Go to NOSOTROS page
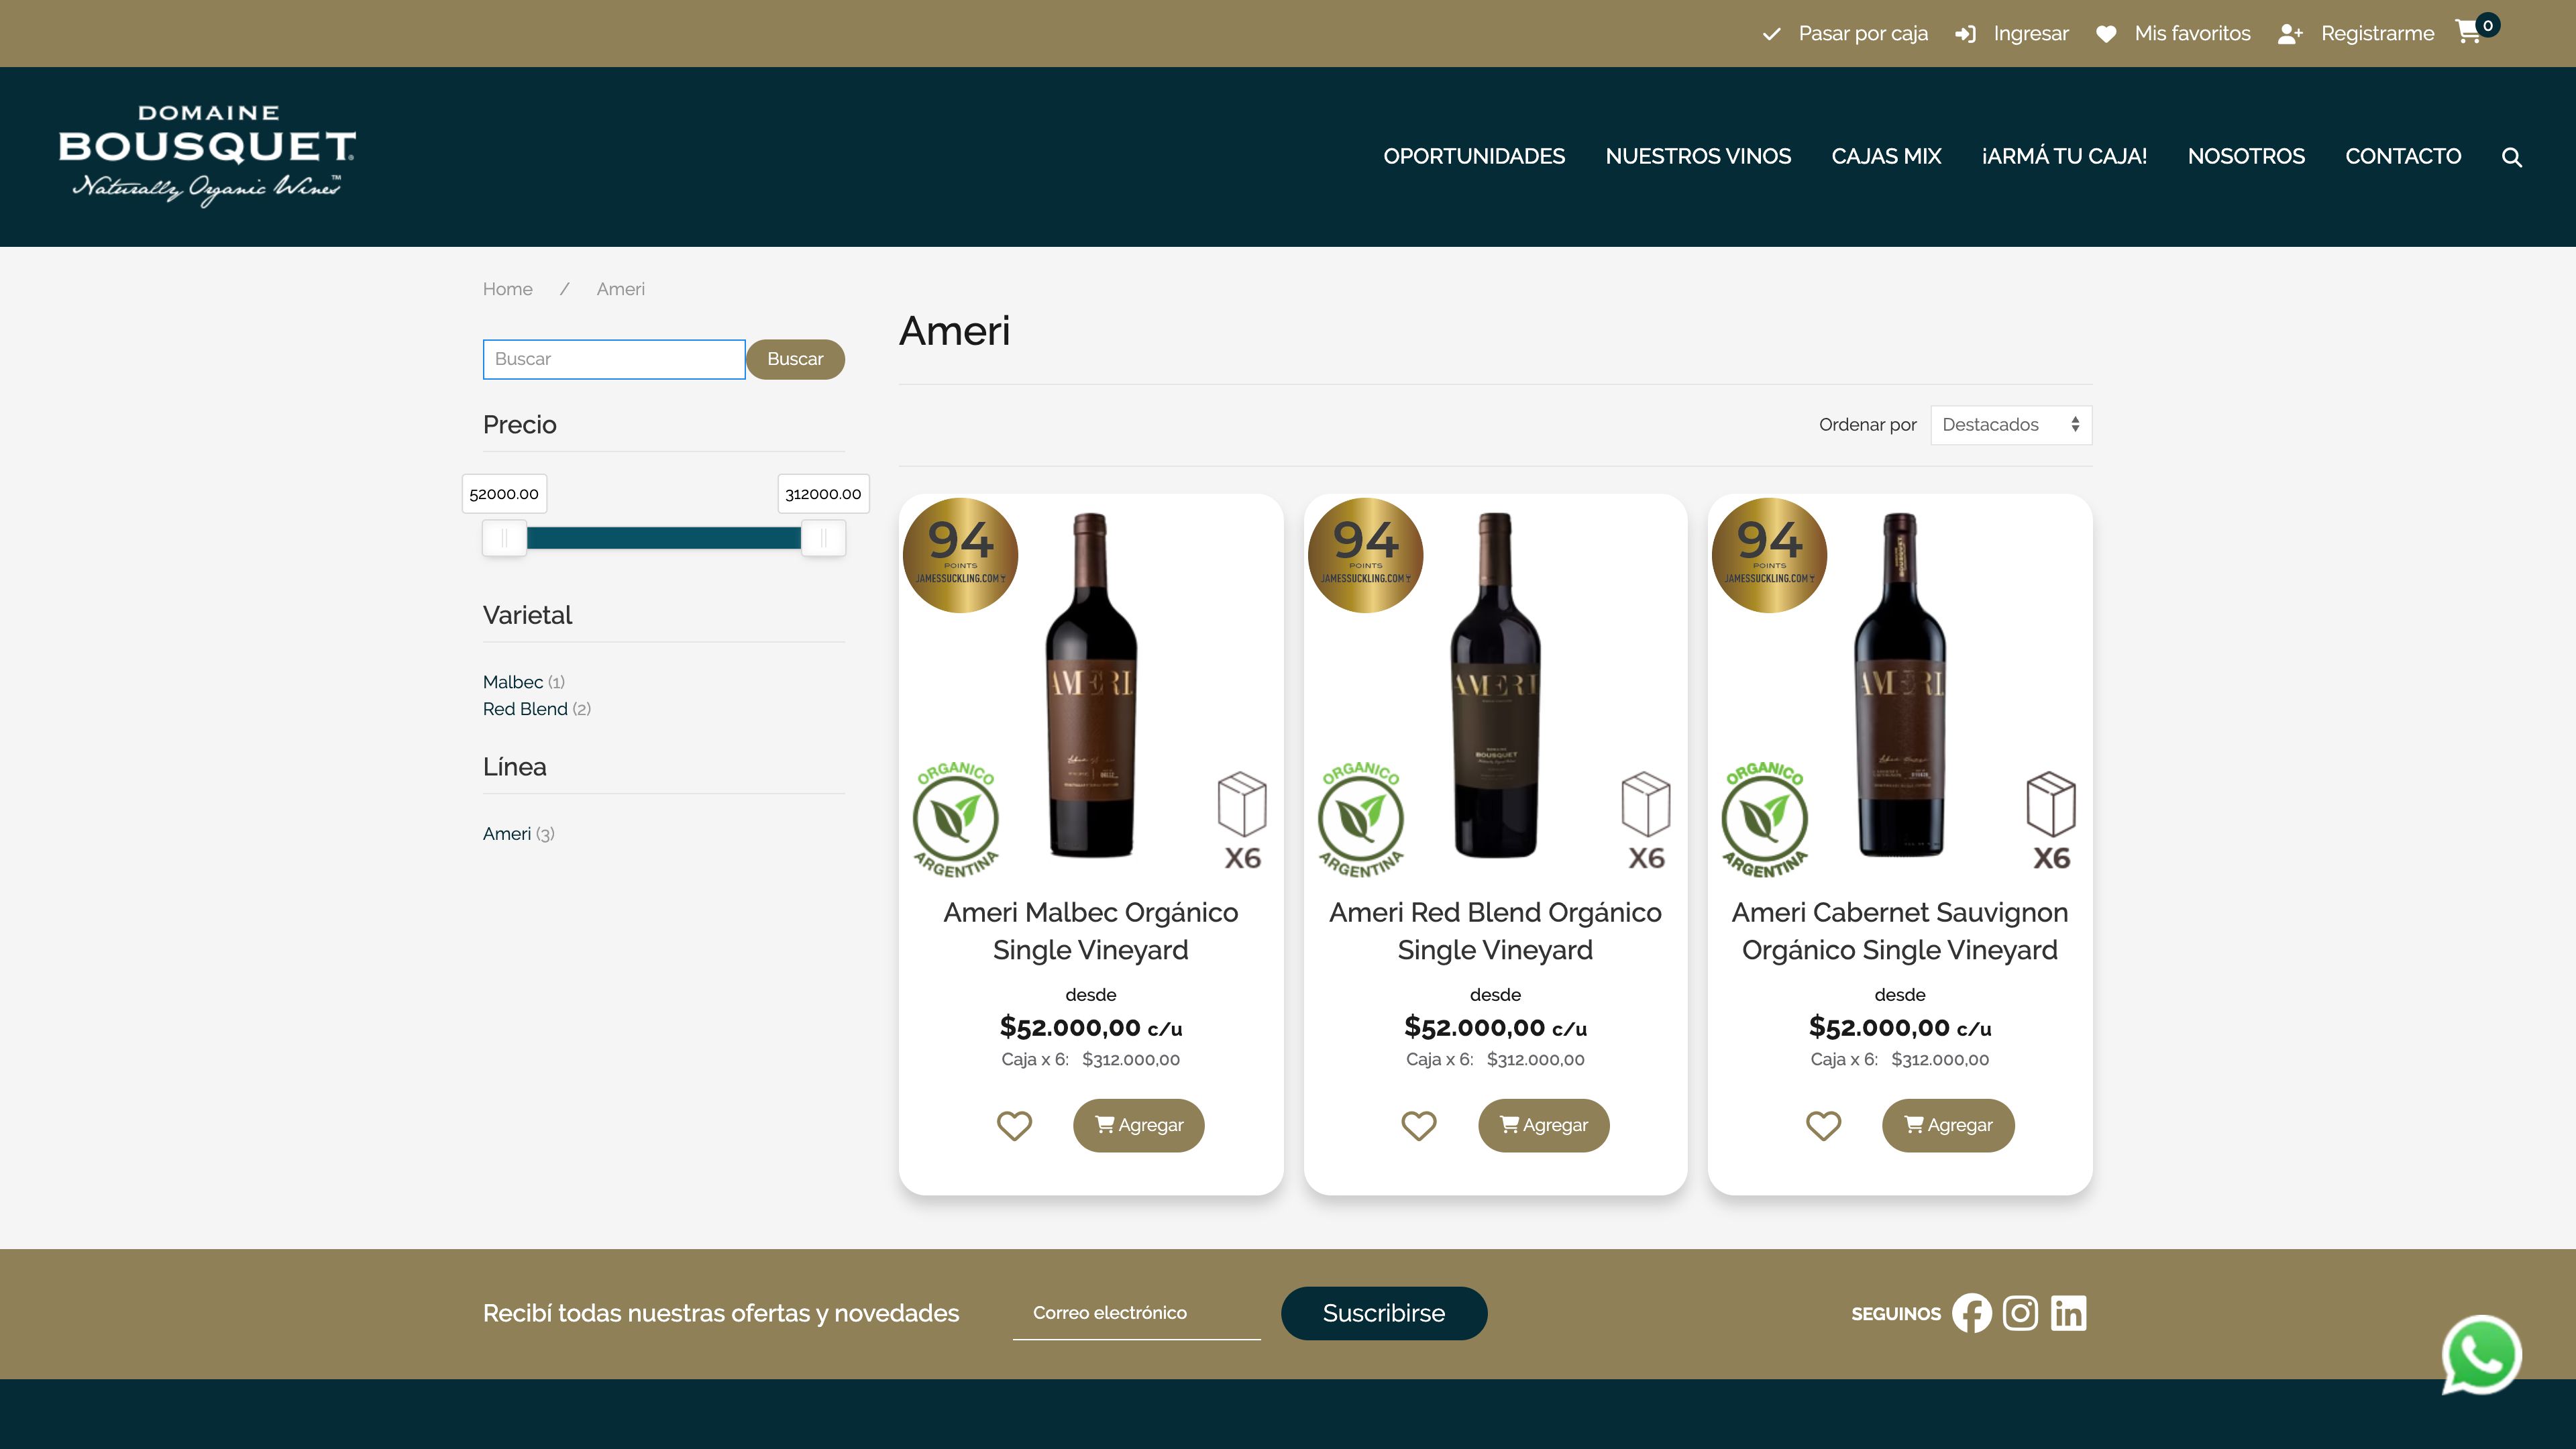 [x=2246, y=156]
